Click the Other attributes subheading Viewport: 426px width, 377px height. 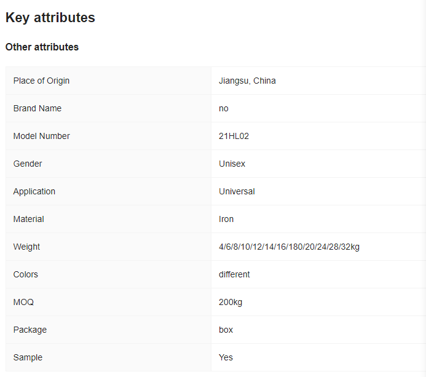point(42,47)
